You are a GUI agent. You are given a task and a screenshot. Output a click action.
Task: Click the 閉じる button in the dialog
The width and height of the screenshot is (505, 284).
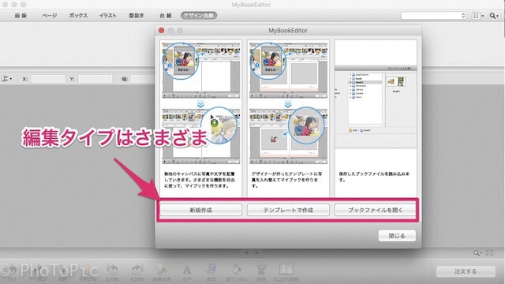[x=397, y=236]
